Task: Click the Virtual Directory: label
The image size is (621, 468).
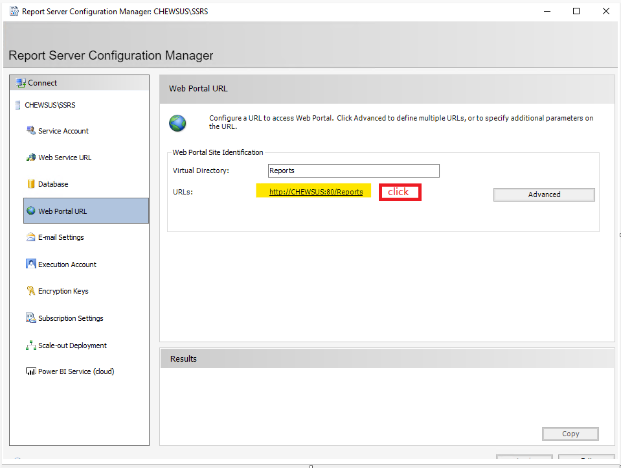Action: [201, 170]
